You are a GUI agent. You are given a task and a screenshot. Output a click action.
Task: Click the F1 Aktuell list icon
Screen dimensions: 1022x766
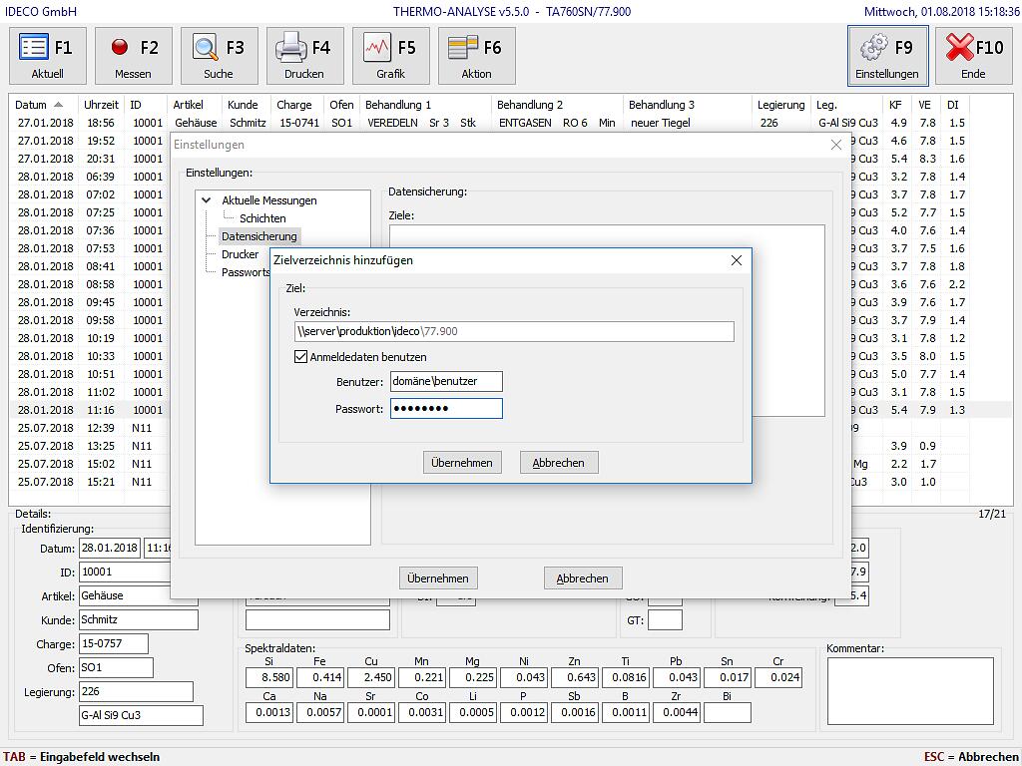coord(47,56)
